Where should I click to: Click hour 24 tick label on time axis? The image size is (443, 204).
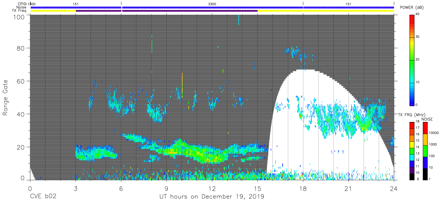394,188
